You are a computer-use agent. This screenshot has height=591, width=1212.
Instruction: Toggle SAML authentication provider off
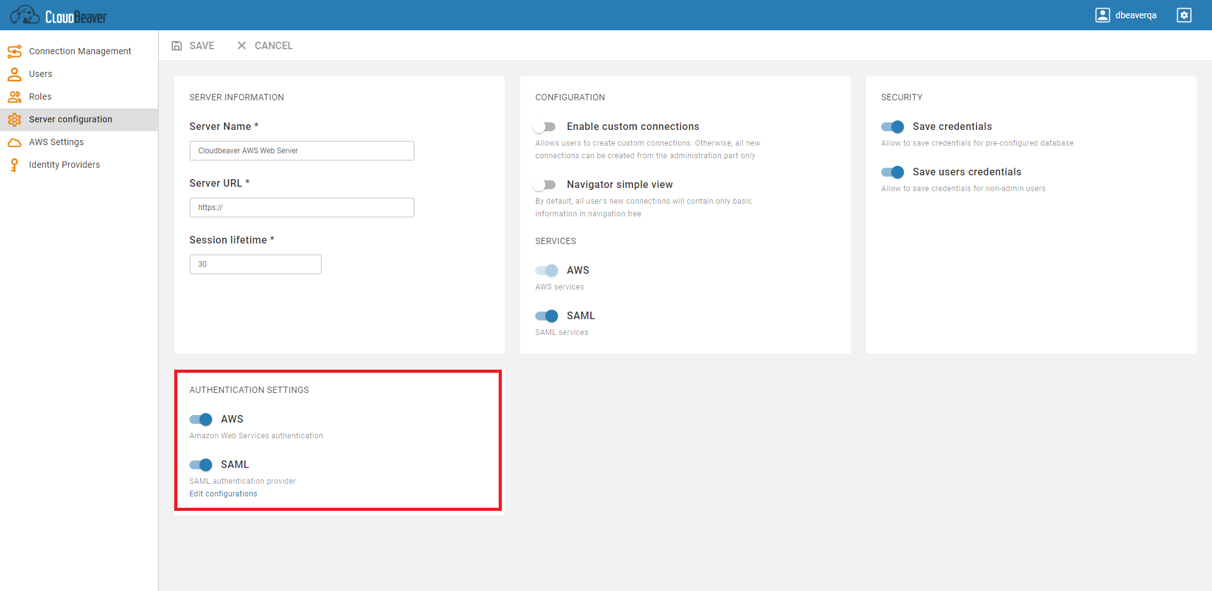coord(200,465)
